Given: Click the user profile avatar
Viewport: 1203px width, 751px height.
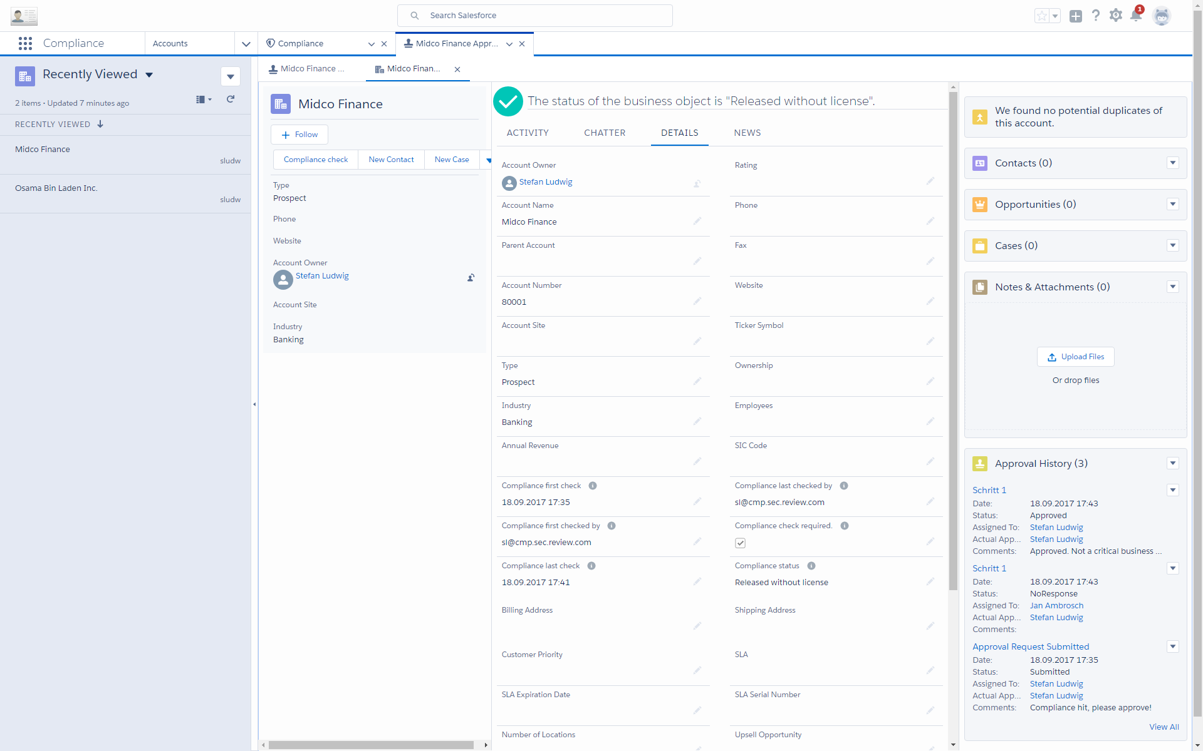Looking at the screenshot, I should point(1163,16).
